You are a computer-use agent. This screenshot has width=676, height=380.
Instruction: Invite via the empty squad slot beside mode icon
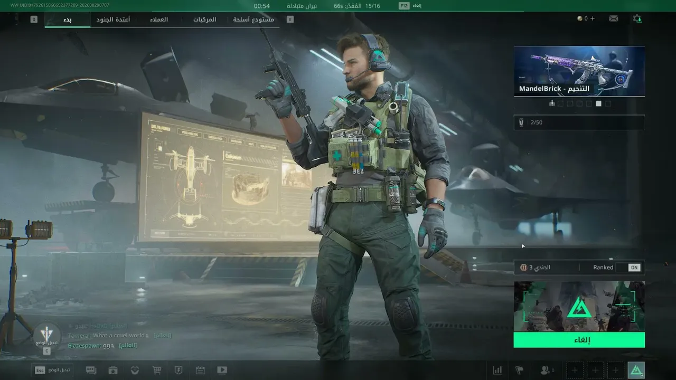click(x=615, y=370)
